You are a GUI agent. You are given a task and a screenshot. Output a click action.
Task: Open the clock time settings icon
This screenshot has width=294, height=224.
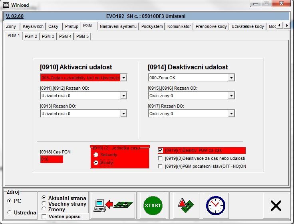pos(215,205)
